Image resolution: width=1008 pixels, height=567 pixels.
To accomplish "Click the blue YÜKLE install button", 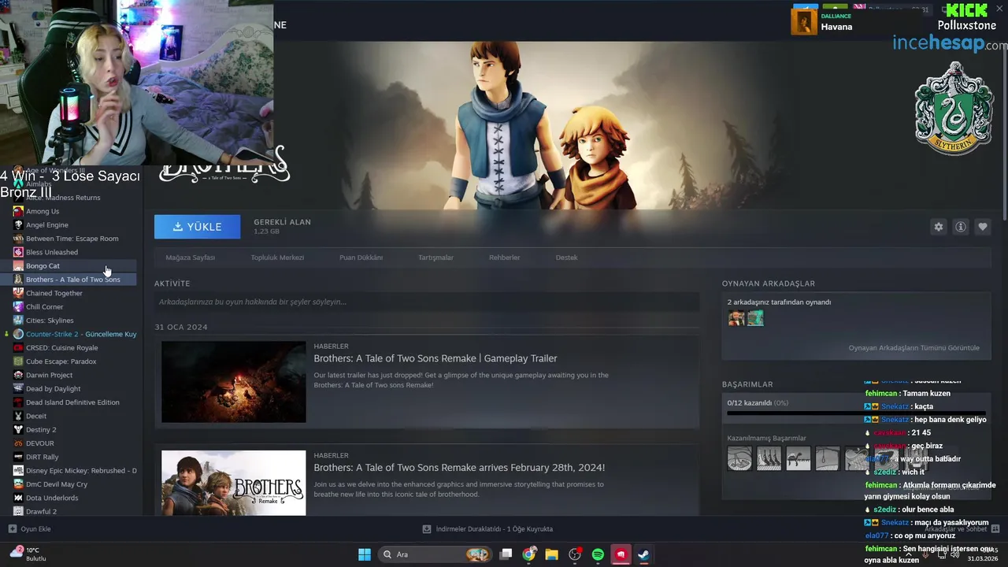I will click(198, 227).
